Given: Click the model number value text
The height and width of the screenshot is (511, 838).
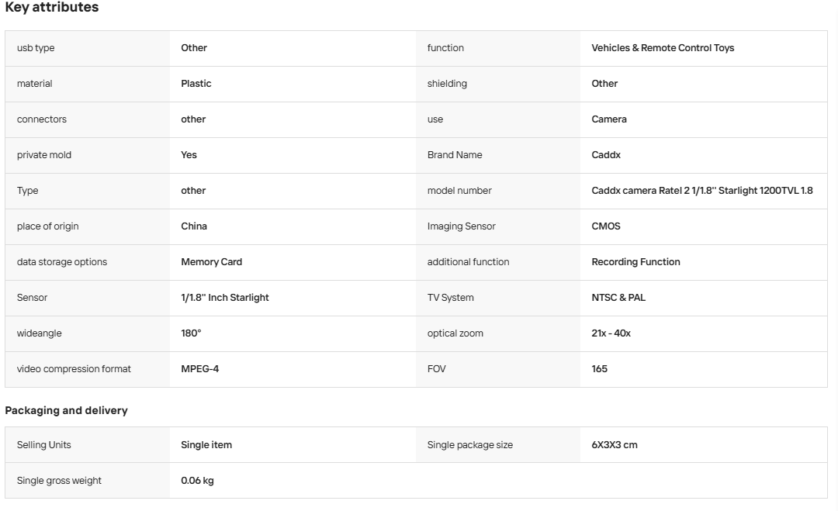Looking at the screenshot, I should click(701, 191).
